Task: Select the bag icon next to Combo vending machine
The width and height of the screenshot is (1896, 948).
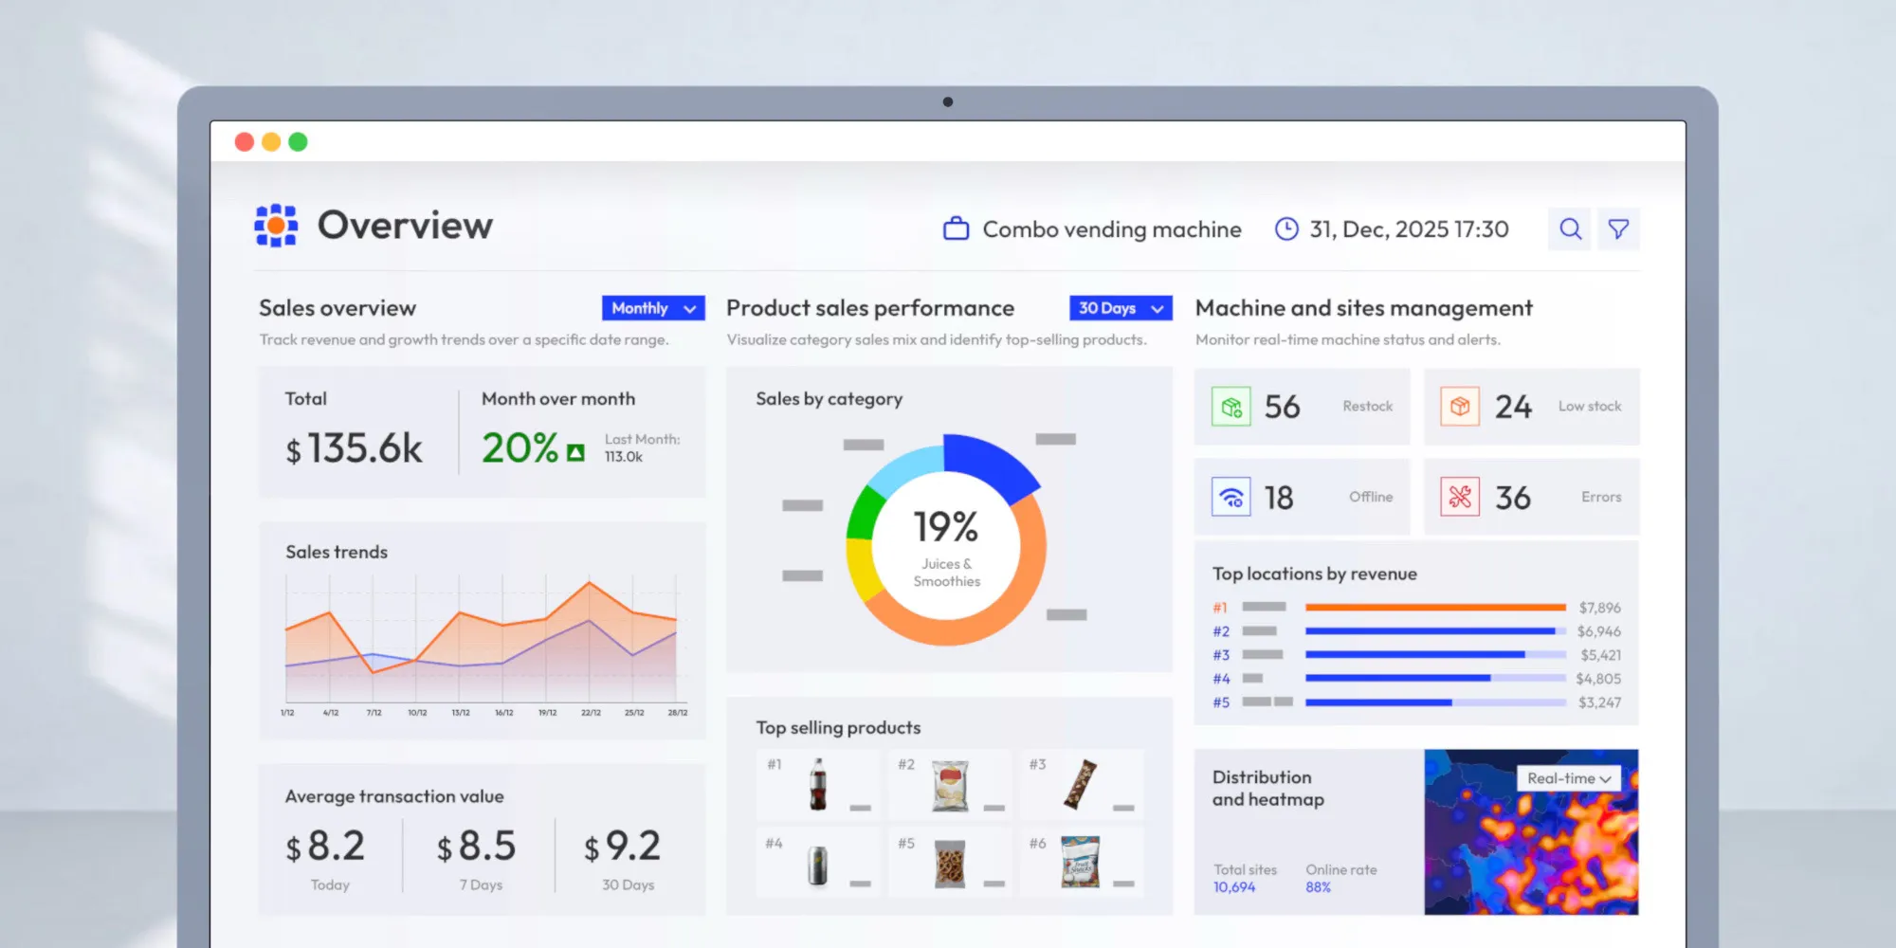Action: pyautogui.click(x=956, y=228)
